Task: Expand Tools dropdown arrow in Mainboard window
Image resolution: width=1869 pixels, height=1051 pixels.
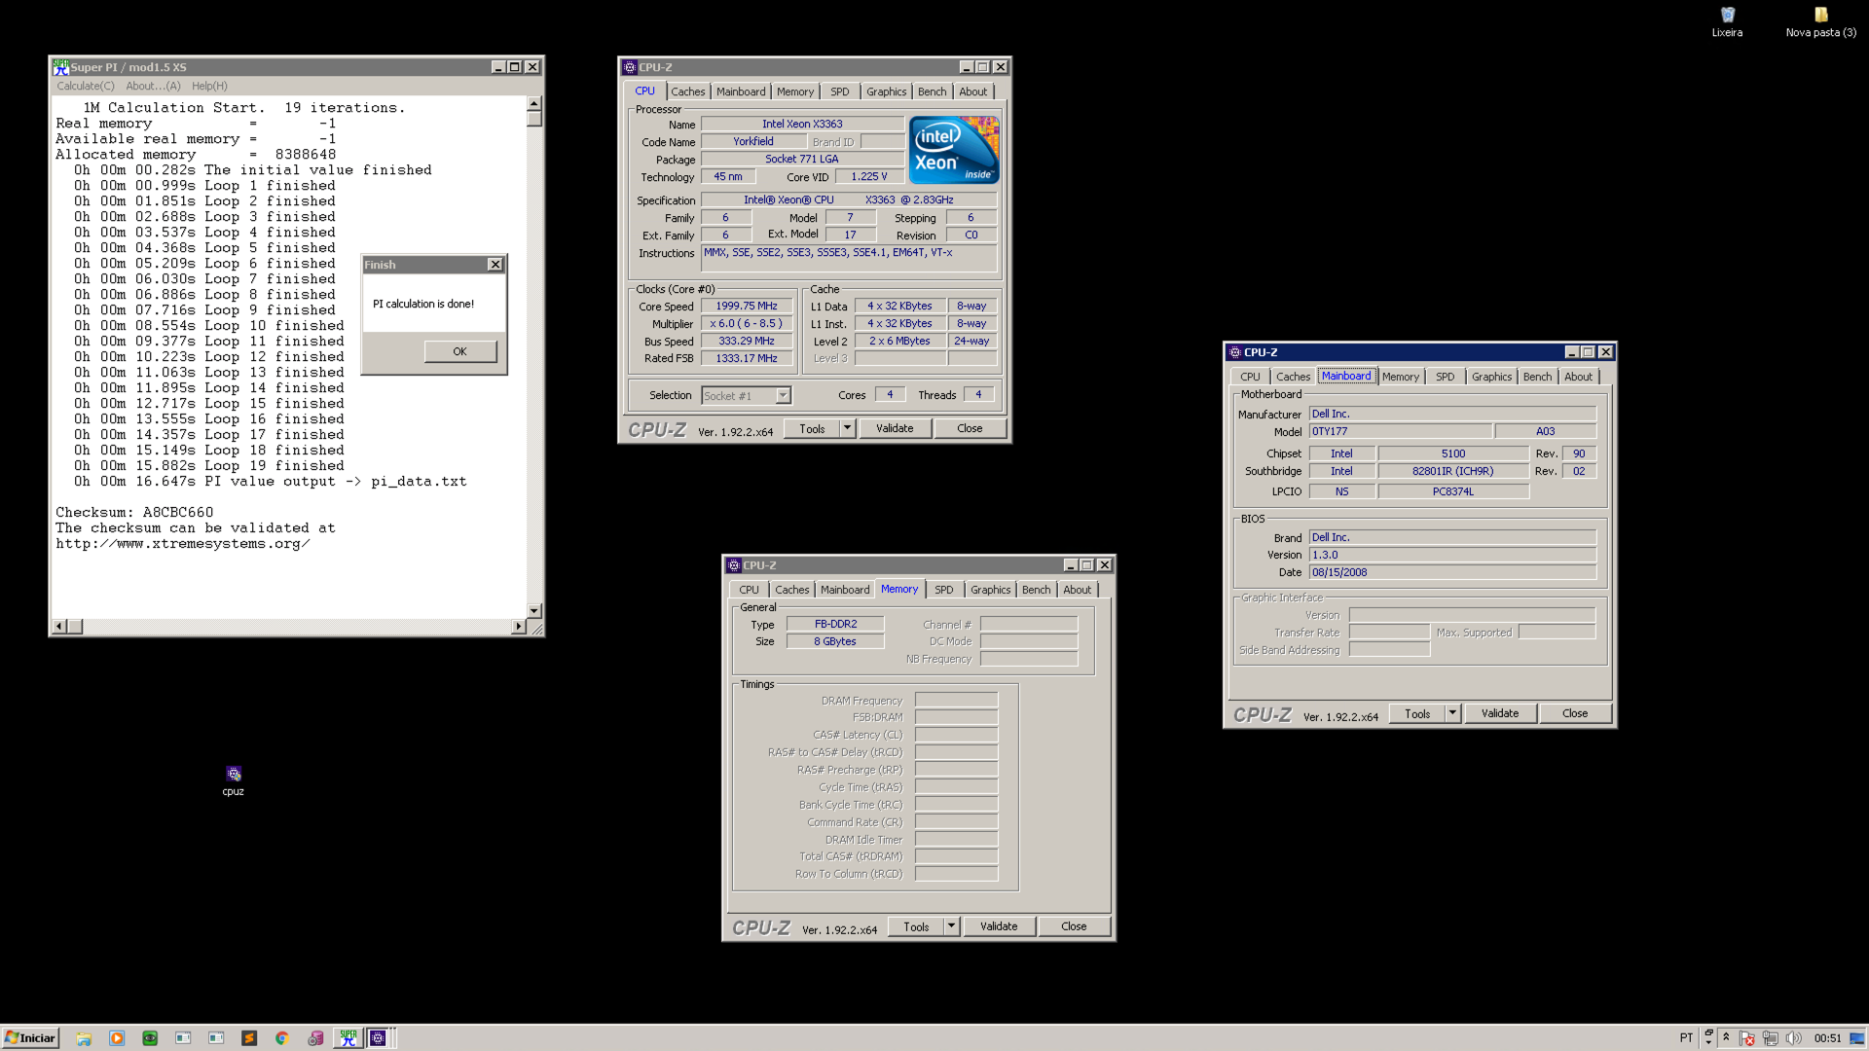Action: tap(1453, 714)
